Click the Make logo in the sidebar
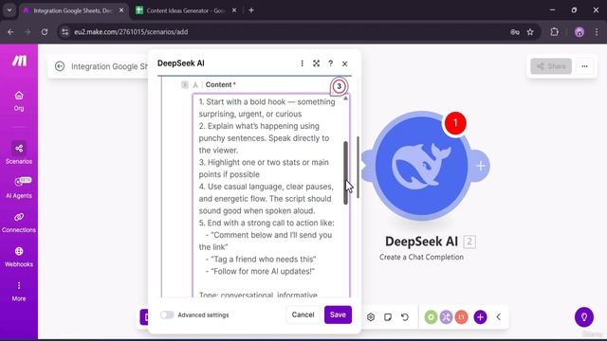This screenshot has width=607, height=341. point(19,61)
